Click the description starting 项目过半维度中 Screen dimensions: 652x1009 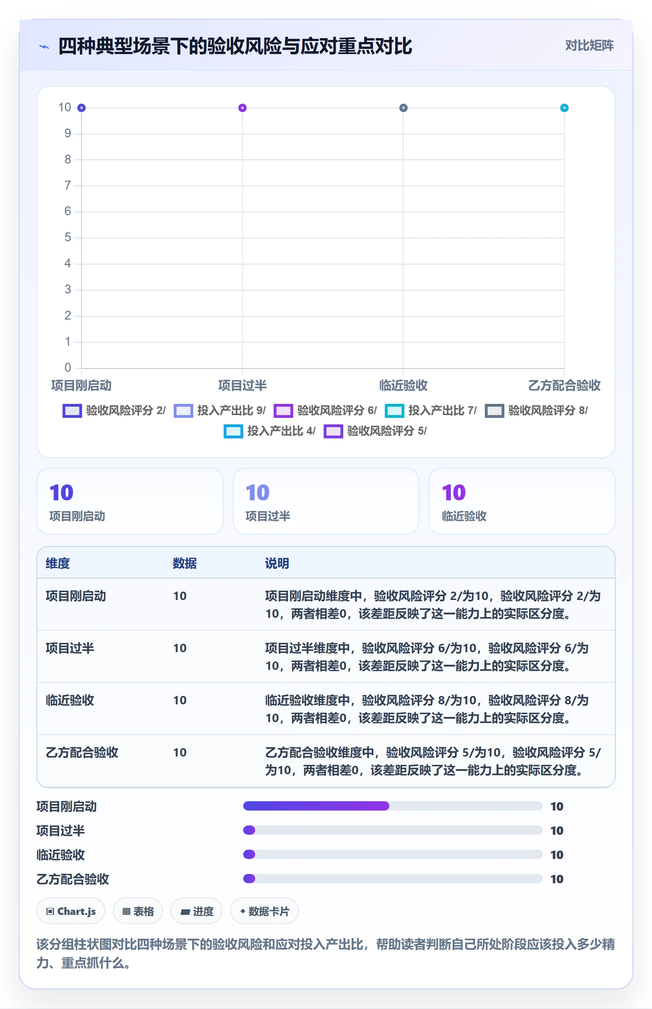tap(427, 657)
